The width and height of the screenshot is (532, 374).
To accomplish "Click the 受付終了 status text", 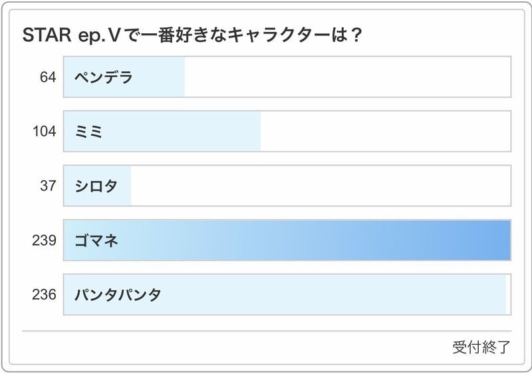I will [x=481, y=347].
